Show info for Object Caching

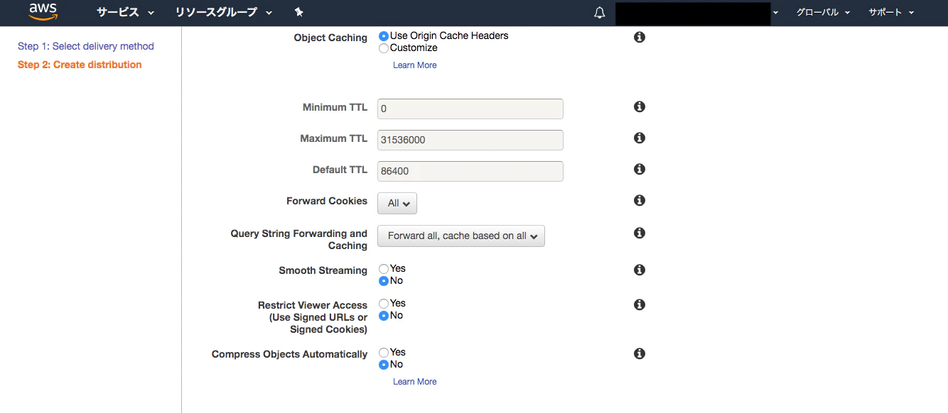(x=640, y=37)
